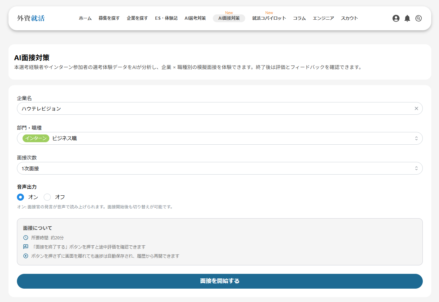Select the AI面接対策 menu item
The width and height of the screenshot is (439, 302).
click(229, 18)
